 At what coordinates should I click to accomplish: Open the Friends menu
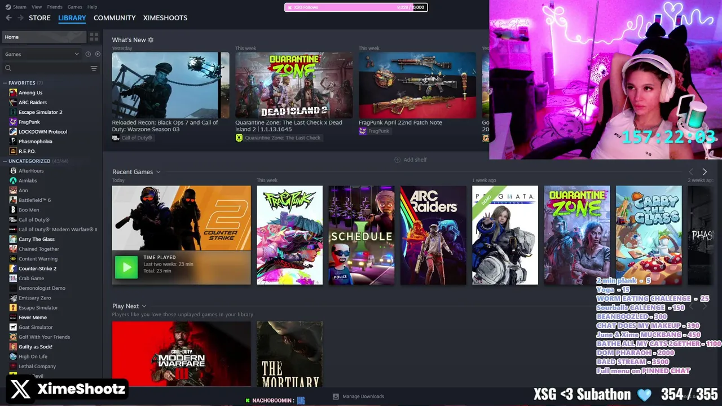pos(55,7)
